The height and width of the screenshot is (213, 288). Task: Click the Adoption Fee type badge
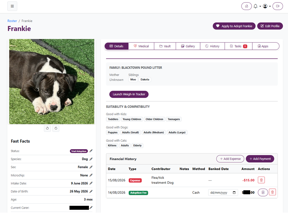click(x=138, y=193)
